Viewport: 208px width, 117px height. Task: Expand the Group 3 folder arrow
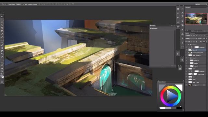tap(189, 45)
